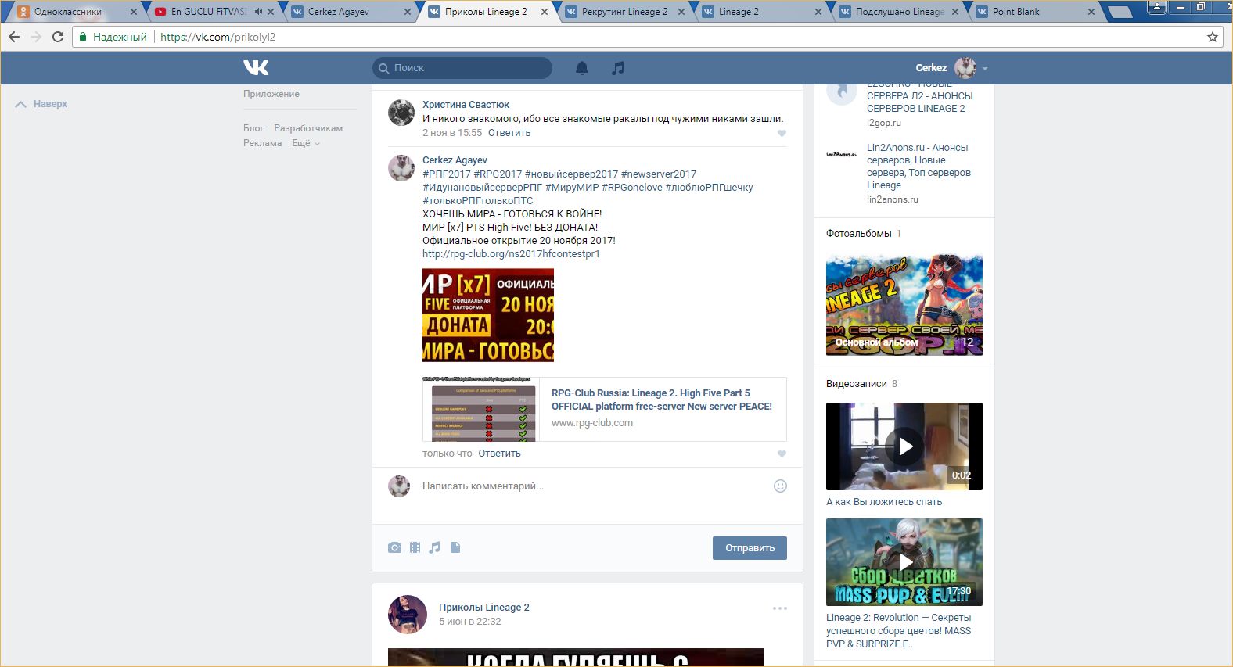Click Cerkez Agayev's comment avatar
The height and width of the screenshot is (667, 1233).
[401, 168]
